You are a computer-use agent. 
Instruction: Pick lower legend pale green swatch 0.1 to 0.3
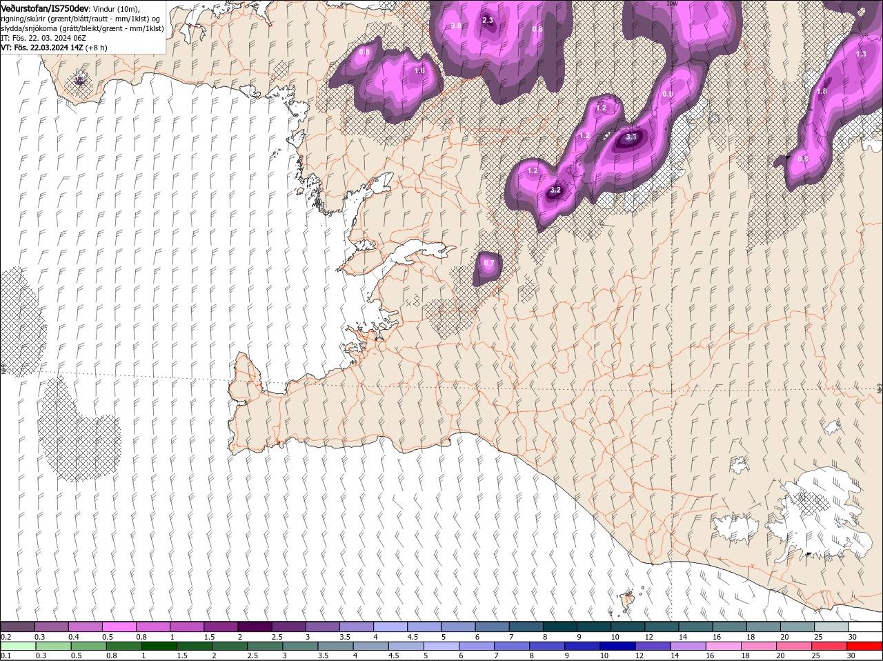click(x=18, y=646)
